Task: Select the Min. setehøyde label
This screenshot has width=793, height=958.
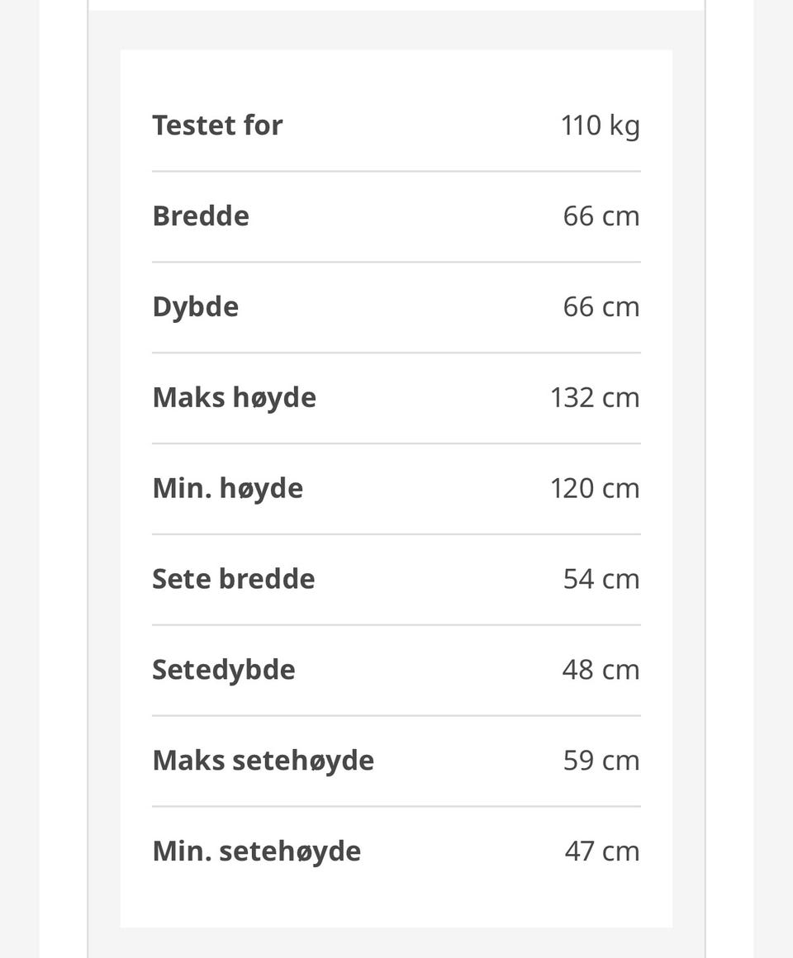Action: (257, 851)
